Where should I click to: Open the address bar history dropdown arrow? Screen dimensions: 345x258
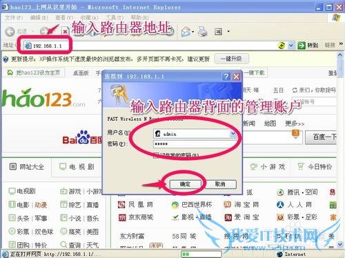(290, 46)
